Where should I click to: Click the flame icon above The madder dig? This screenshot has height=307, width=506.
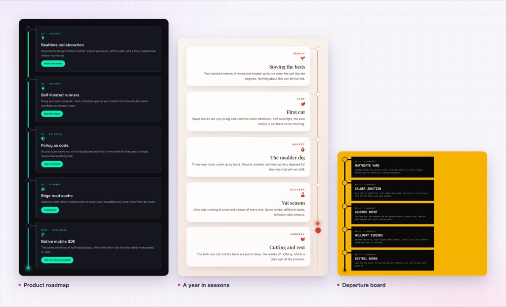(303, 149)
